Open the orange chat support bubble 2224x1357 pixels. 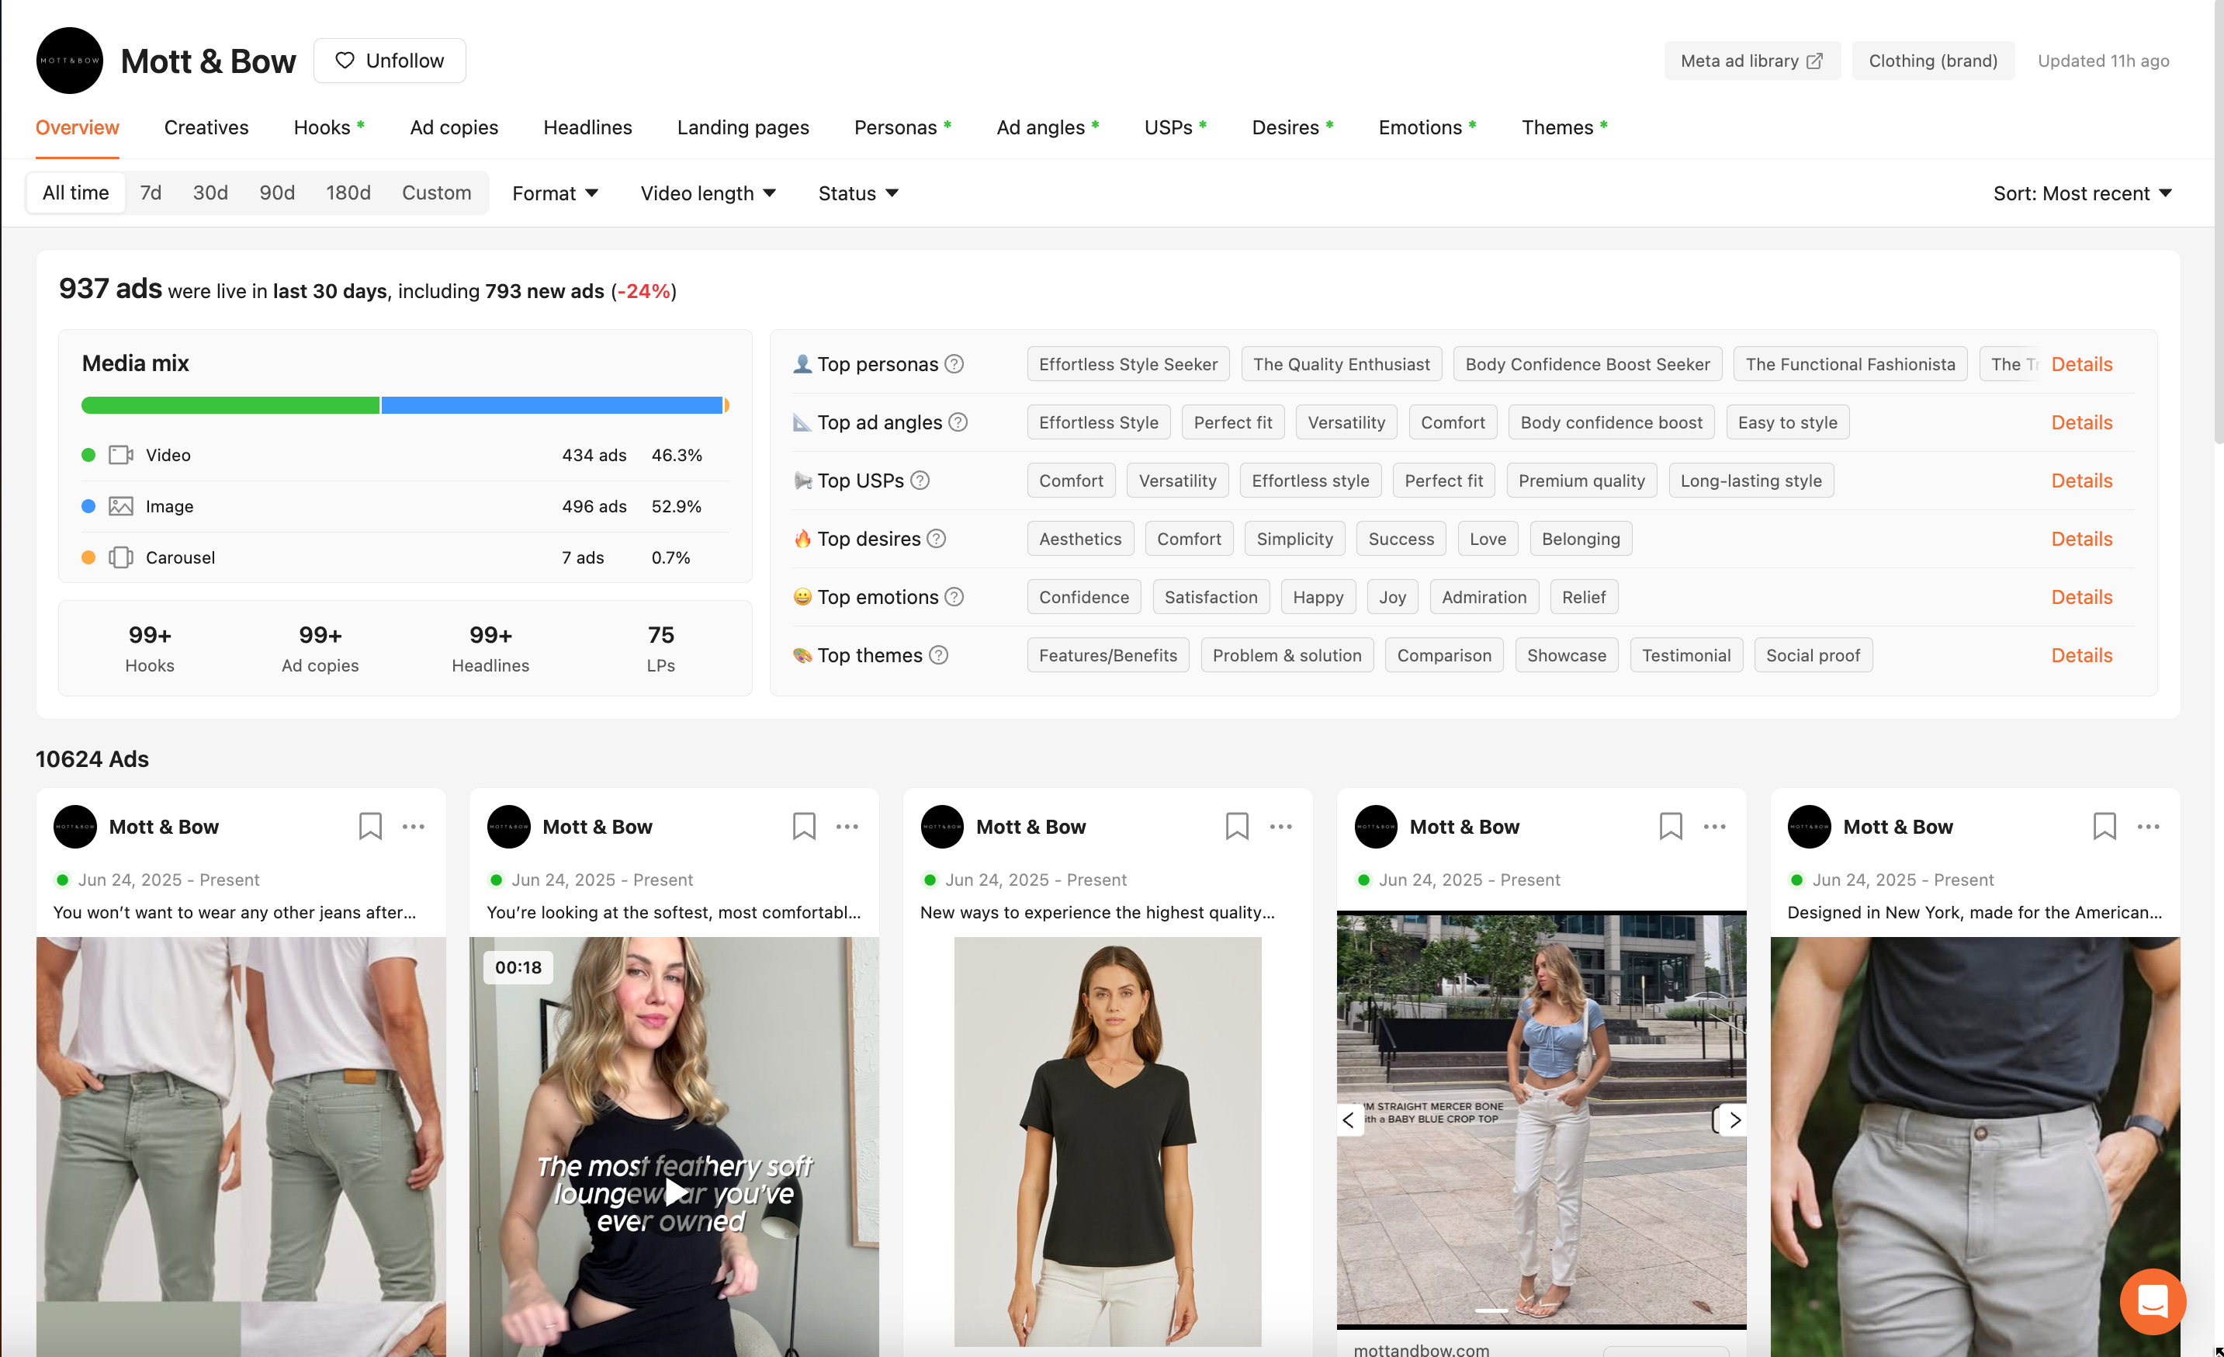pyautogui.click(x=2152, y=1301)
